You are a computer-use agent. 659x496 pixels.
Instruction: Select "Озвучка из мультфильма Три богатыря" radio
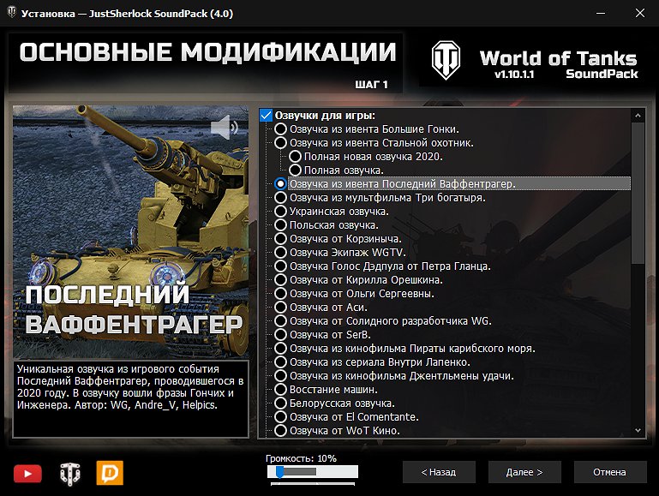(x=281, y=197)
